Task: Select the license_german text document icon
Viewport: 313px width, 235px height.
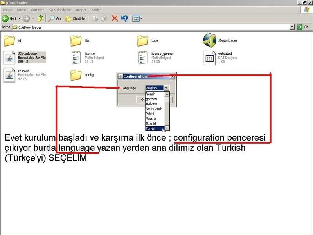Action: [x=142, y=58]
